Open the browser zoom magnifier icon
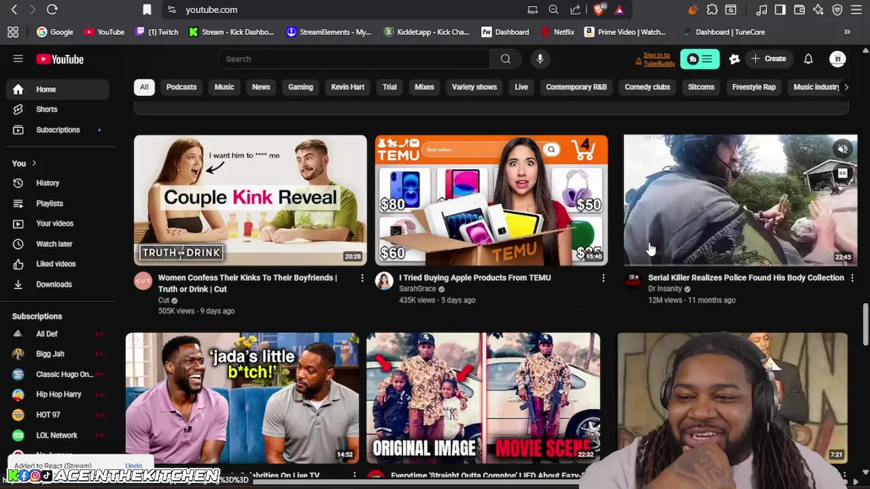870x489 pixels. (553, 10)
